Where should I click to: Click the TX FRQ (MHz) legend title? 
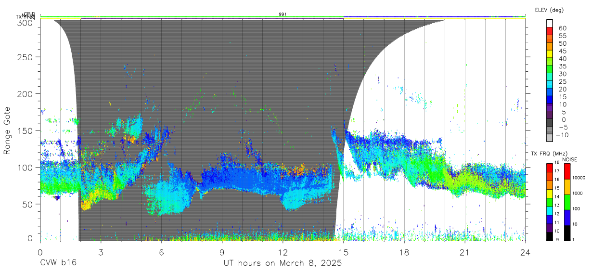click(549, 154)
